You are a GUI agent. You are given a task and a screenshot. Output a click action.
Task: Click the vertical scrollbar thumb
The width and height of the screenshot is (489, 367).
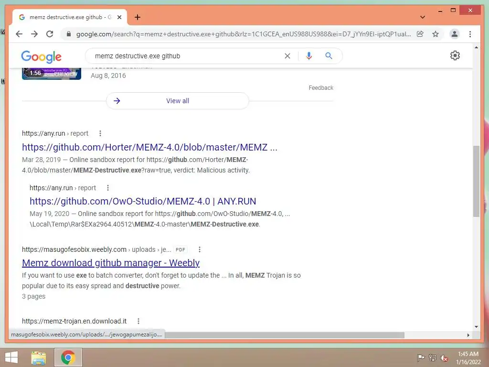coord(476,181)
